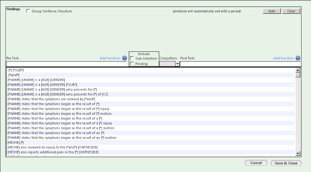Click the list scrollbar up arrow
The image size is (311, 172).
298,70
